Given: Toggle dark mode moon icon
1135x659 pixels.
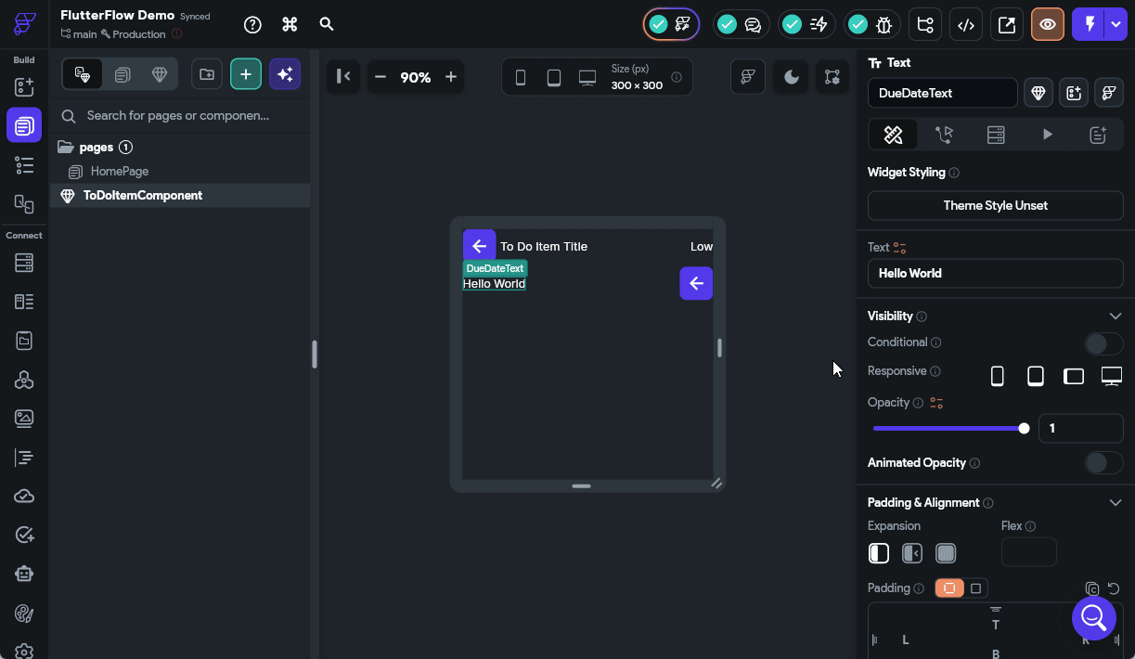Looking at the screenshot, I should (791, 77).
